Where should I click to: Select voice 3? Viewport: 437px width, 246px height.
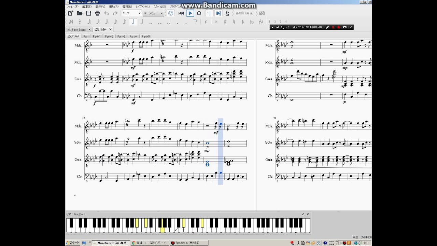[280, 22]
